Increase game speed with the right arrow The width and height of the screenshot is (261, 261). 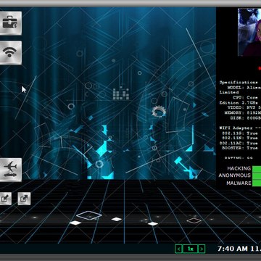[202, 249]
